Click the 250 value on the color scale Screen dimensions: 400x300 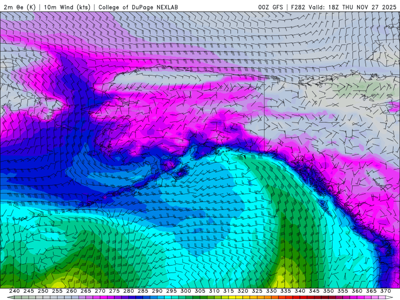pos(43,291)
